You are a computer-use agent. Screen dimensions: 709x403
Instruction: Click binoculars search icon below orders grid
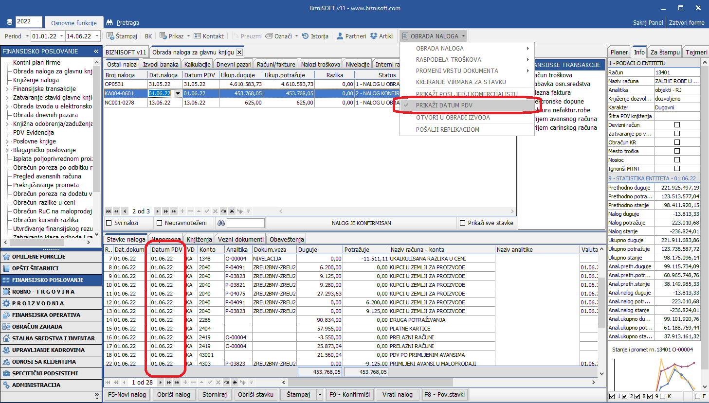pyautogui.click(x=221, y=223)
